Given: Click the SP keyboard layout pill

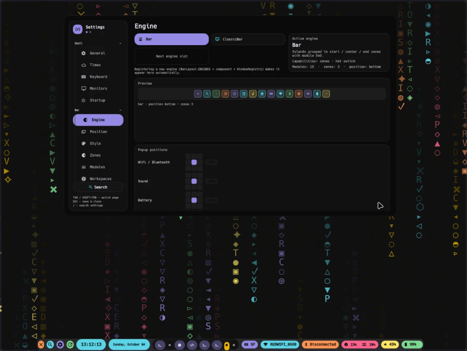Looking at the screenshot, I should (x=250, y=344).
